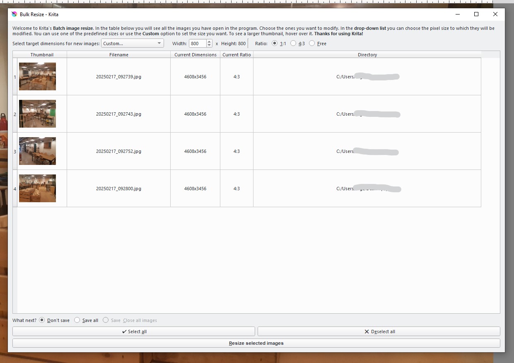Click the Select all button
Image resolution: width=514 pixels, height=363 pixels.
pyautogui.click(x=134, y=332)
